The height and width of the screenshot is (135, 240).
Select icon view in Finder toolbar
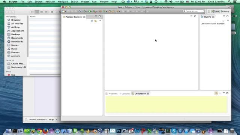pos(32,12)
